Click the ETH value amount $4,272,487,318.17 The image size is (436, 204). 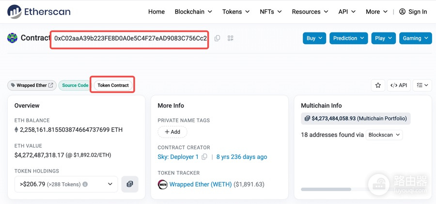39,155
